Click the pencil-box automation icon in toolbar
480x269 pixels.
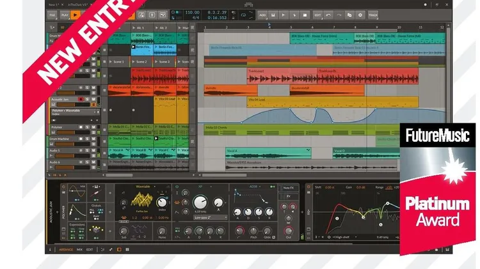(x=141, y=15)
